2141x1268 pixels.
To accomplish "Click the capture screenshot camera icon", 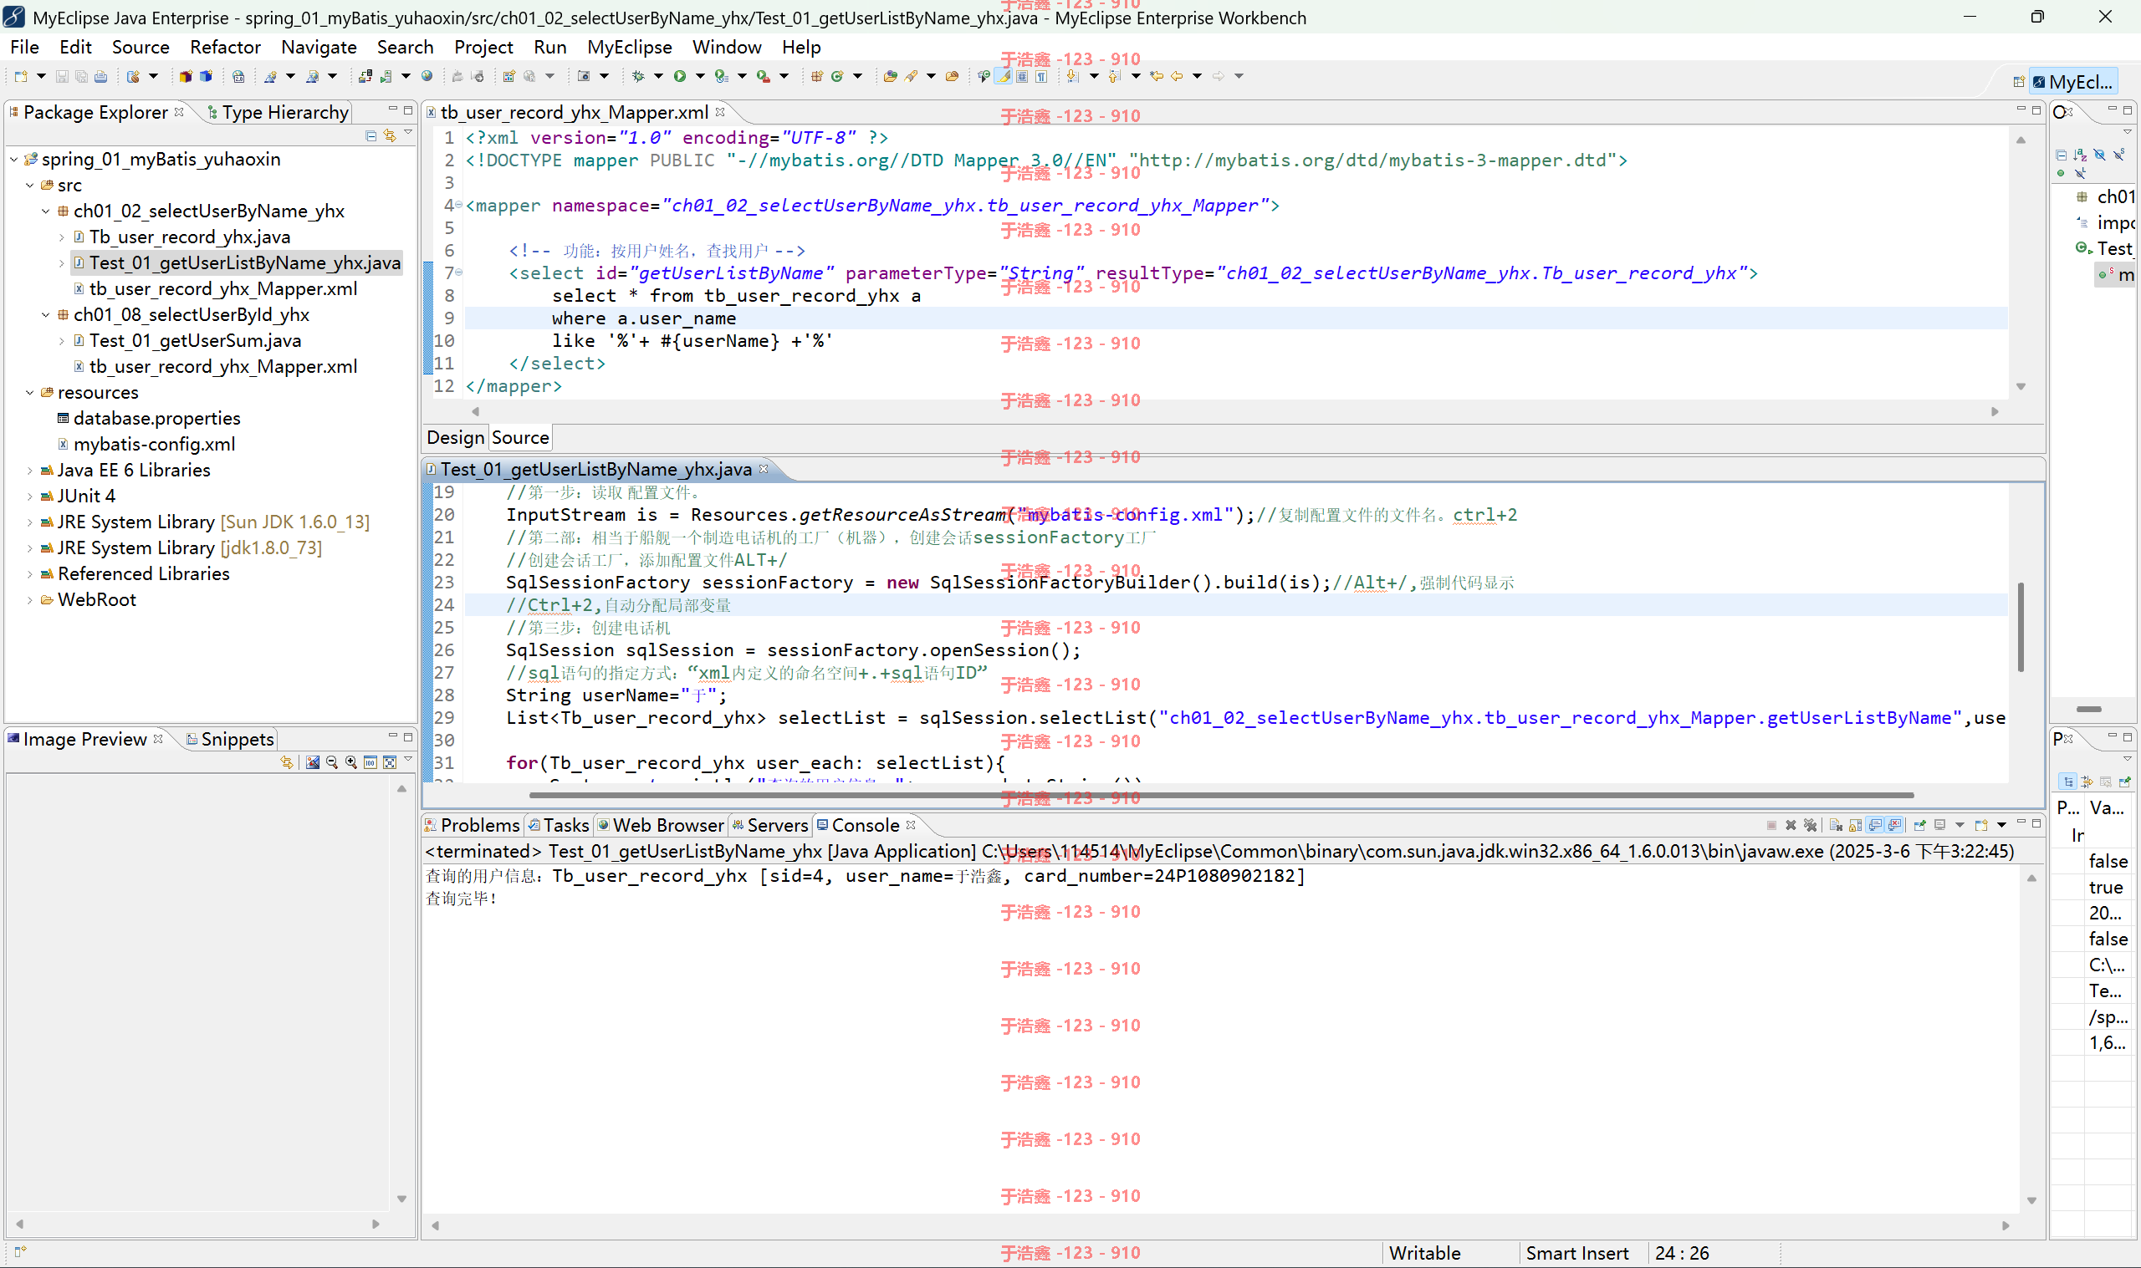I will click(x=584, y=76).
